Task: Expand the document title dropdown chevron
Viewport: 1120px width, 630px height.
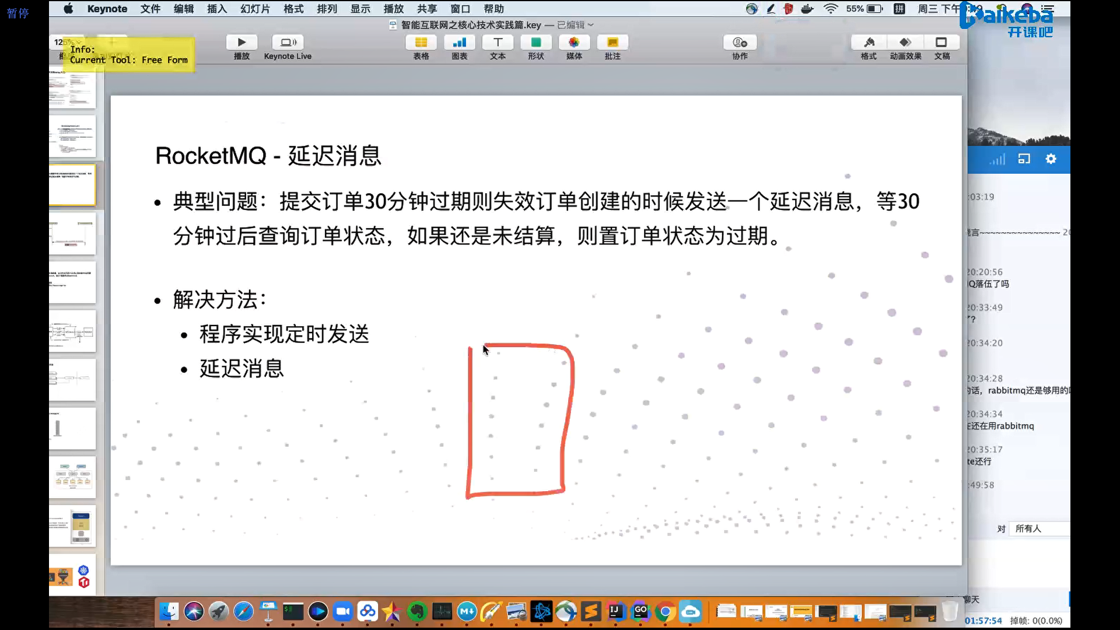Action: click(591, 25)
